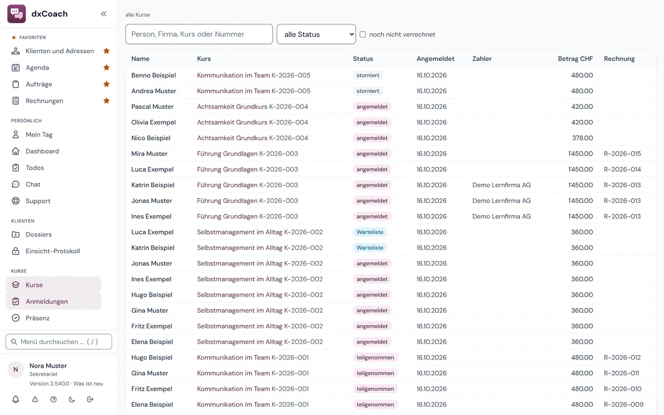Sort by the Angemeldet column header
Image resolution: width=664 pixels, height=415 pixels.
tap(435, 59)
